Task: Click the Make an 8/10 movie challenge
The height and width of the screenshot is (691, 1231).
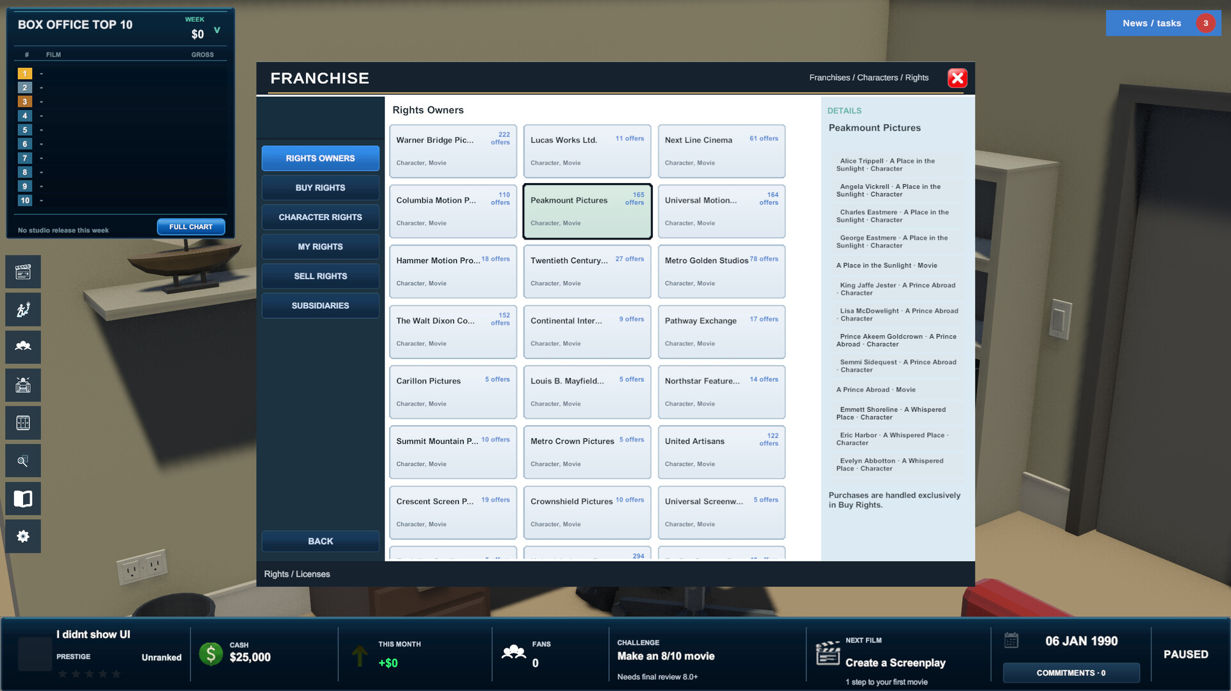Action: 666,656
